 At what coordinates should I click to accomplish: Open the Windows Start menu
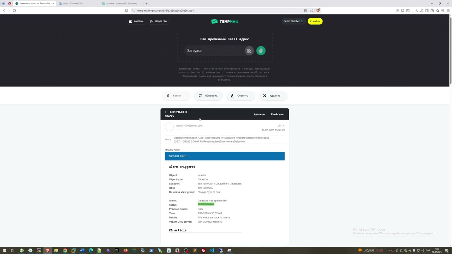(x=4, y=250)
